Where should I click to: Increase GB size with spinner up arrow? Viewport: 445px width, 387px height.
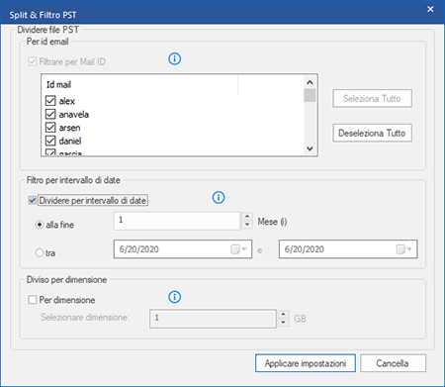[284, 314]
